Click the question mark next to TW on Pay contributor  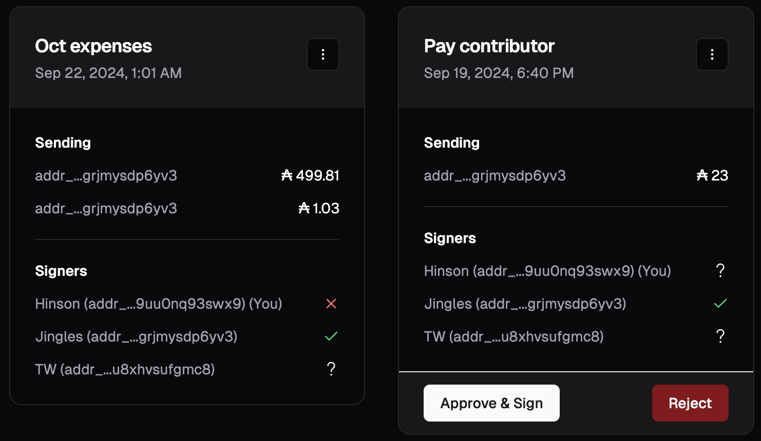click(x=720, y=336)
